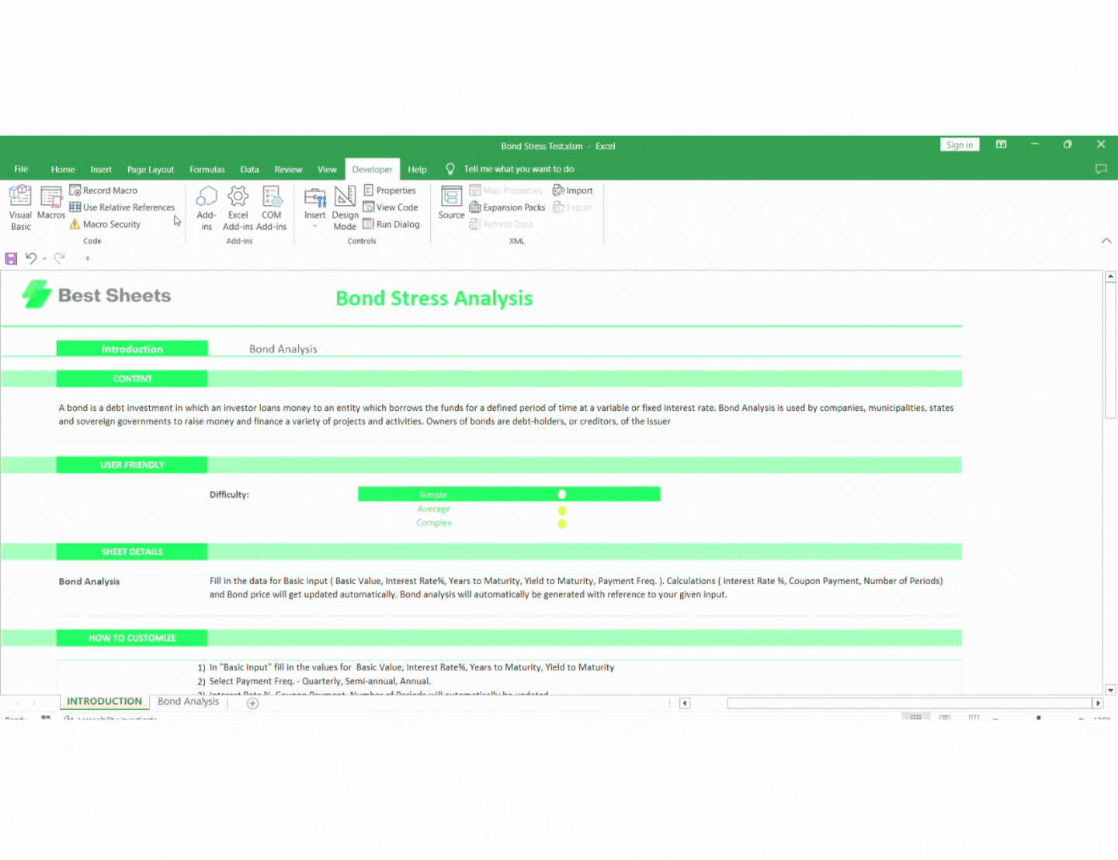Collapse the ribbon with the chevron

click(x=1106, y=241)
